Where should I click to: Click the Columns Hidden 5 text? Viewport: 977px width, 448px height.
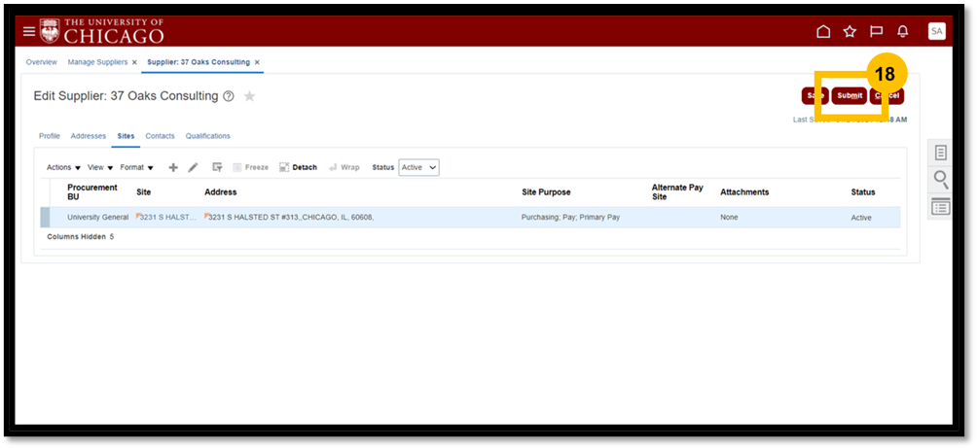(x=81, y=237)
